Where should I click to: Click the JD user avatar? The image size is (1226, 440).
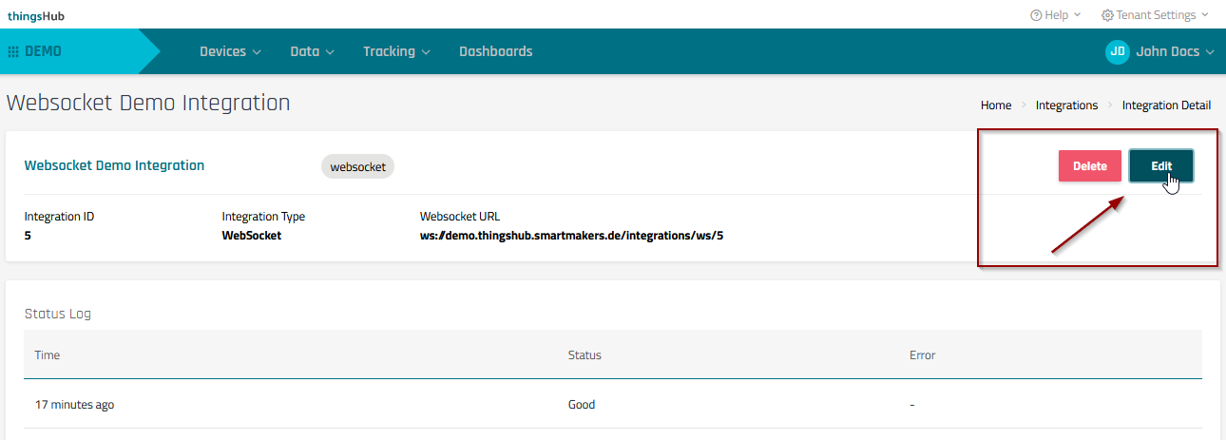click(1118, 51)
